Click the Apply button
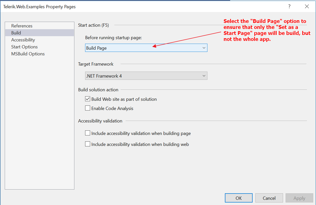316x205 pixels. [299, 198]
